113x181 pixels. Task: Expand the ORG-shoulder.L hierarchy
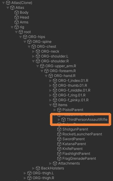(x=34, y=56)
